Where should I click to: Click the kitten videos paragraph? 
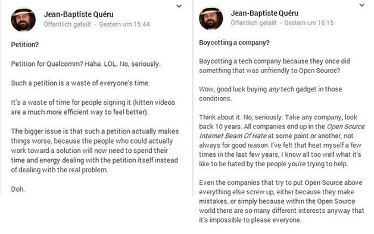[93, 107]
